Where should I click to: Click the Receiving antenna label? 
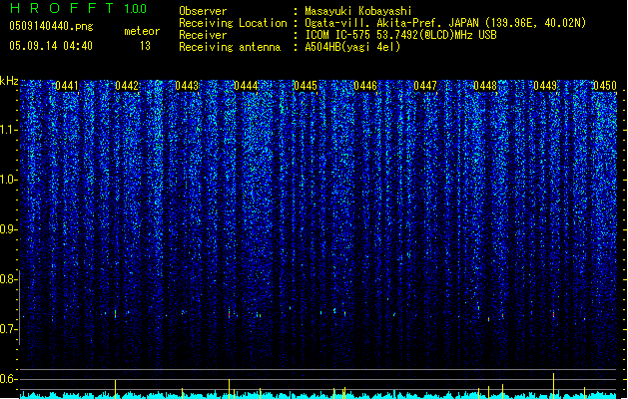[230, 47]
